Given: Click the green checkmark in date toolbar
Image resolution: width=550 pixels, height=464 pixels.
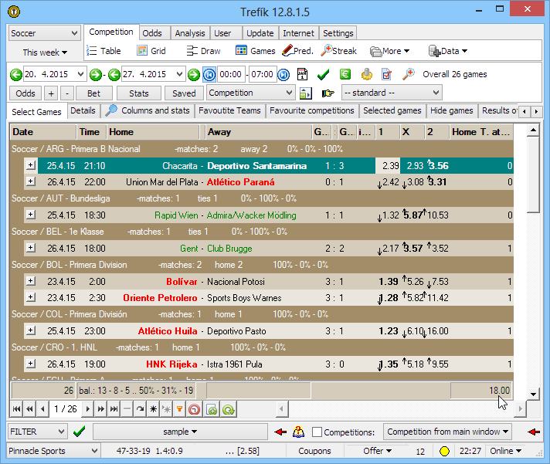Looking at the screenshot, I should click(323, 74).
